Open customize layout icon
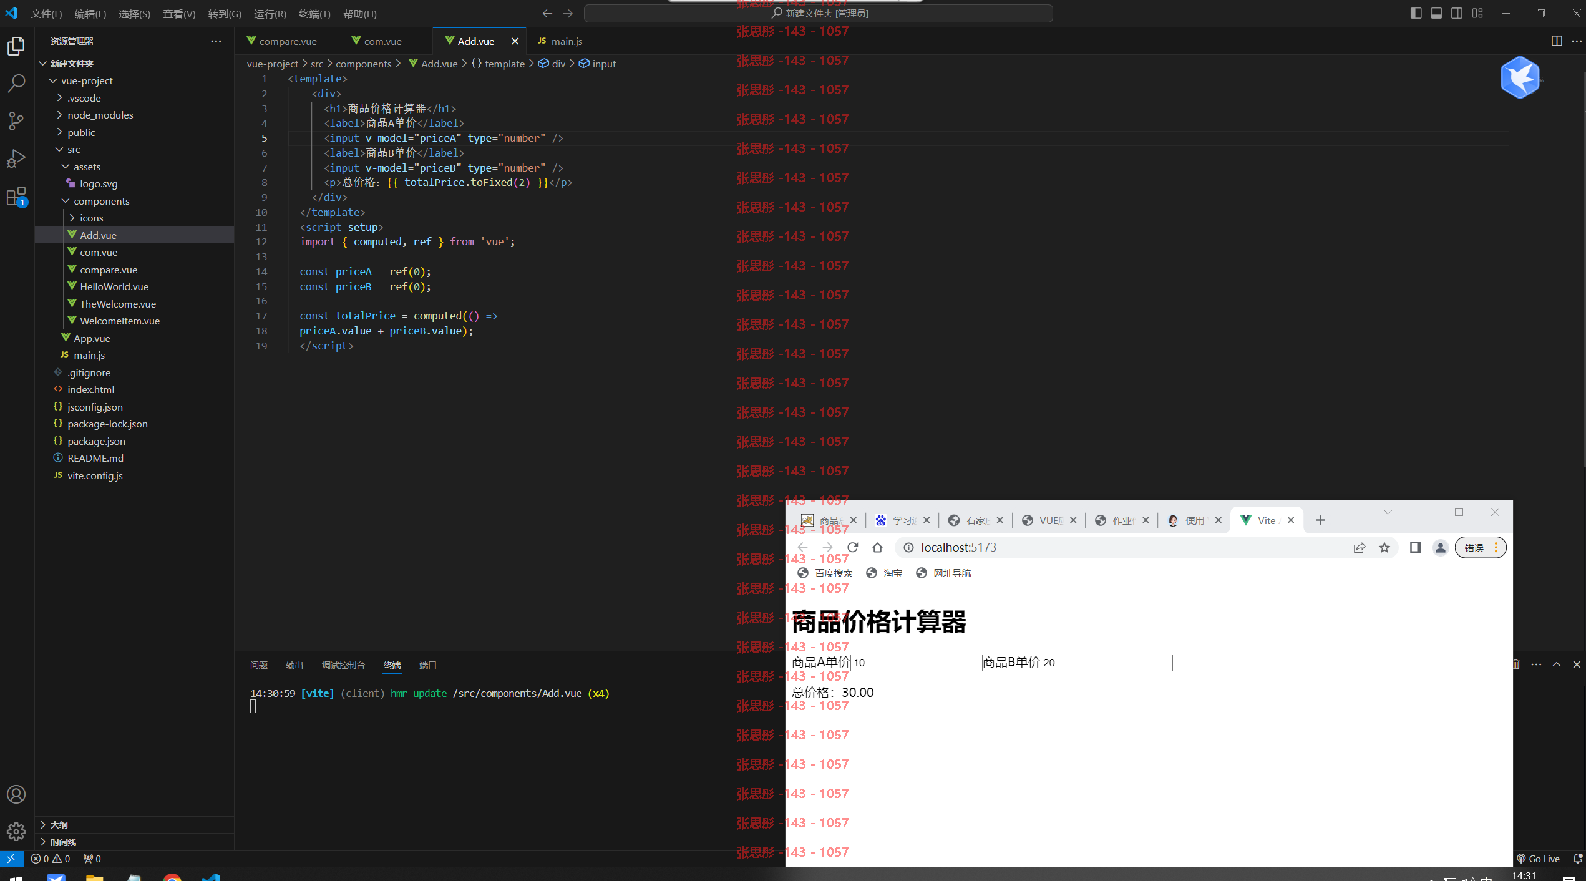1586x881 pixels. [x=1477, y=13]
